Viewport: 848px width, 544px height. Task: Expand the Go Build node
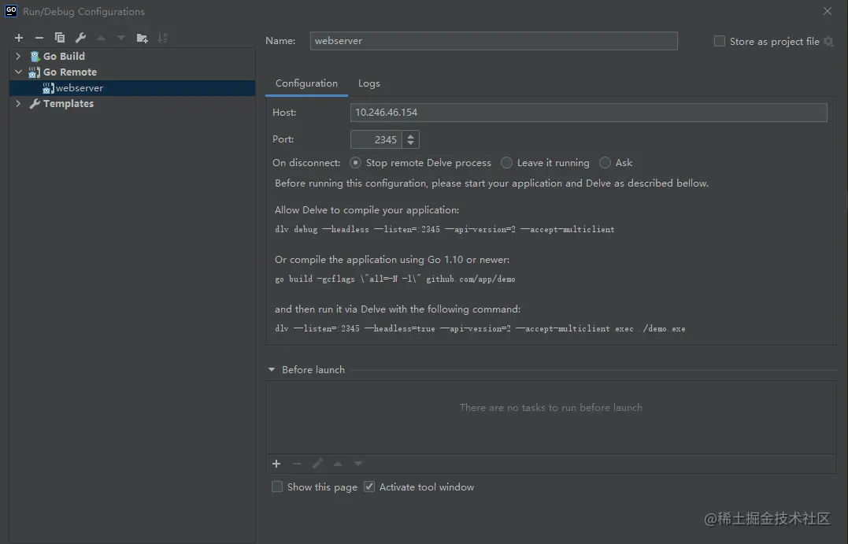click(18, 57)
